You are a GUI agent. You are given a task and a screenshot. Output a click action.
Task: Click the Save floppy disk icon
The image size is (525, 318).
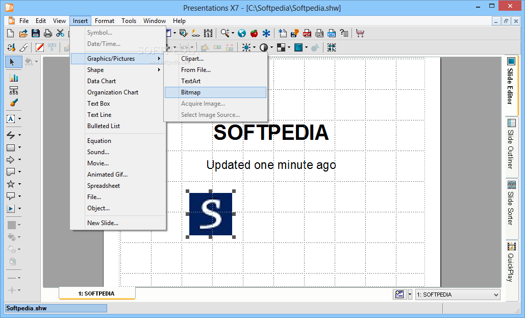point(36,33)
